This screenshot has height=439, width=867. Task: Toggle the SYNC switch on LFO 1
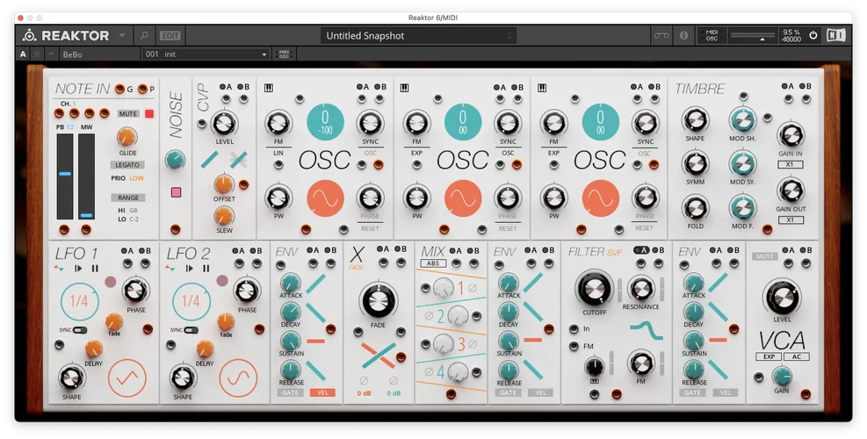(x=80, y=330)
